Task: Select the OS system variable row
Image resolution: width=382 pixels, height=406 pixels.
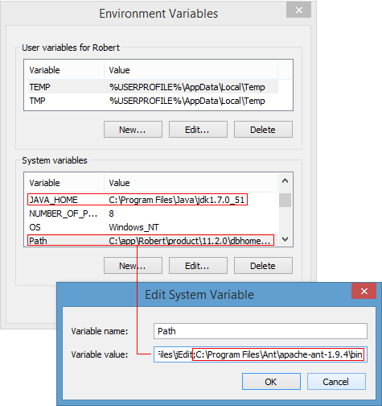Action: (153, 227)
